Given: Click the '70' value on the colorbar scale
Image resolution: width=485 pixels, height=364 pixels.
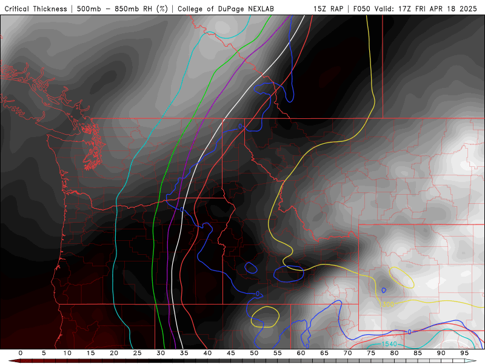Looking at the screenshot, I should coord(347,353).
